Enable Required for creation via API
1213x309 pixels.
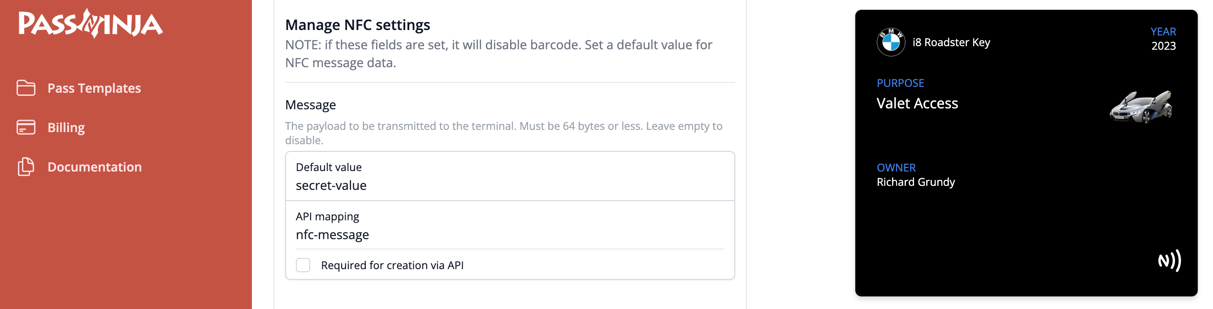coord(303,265)
